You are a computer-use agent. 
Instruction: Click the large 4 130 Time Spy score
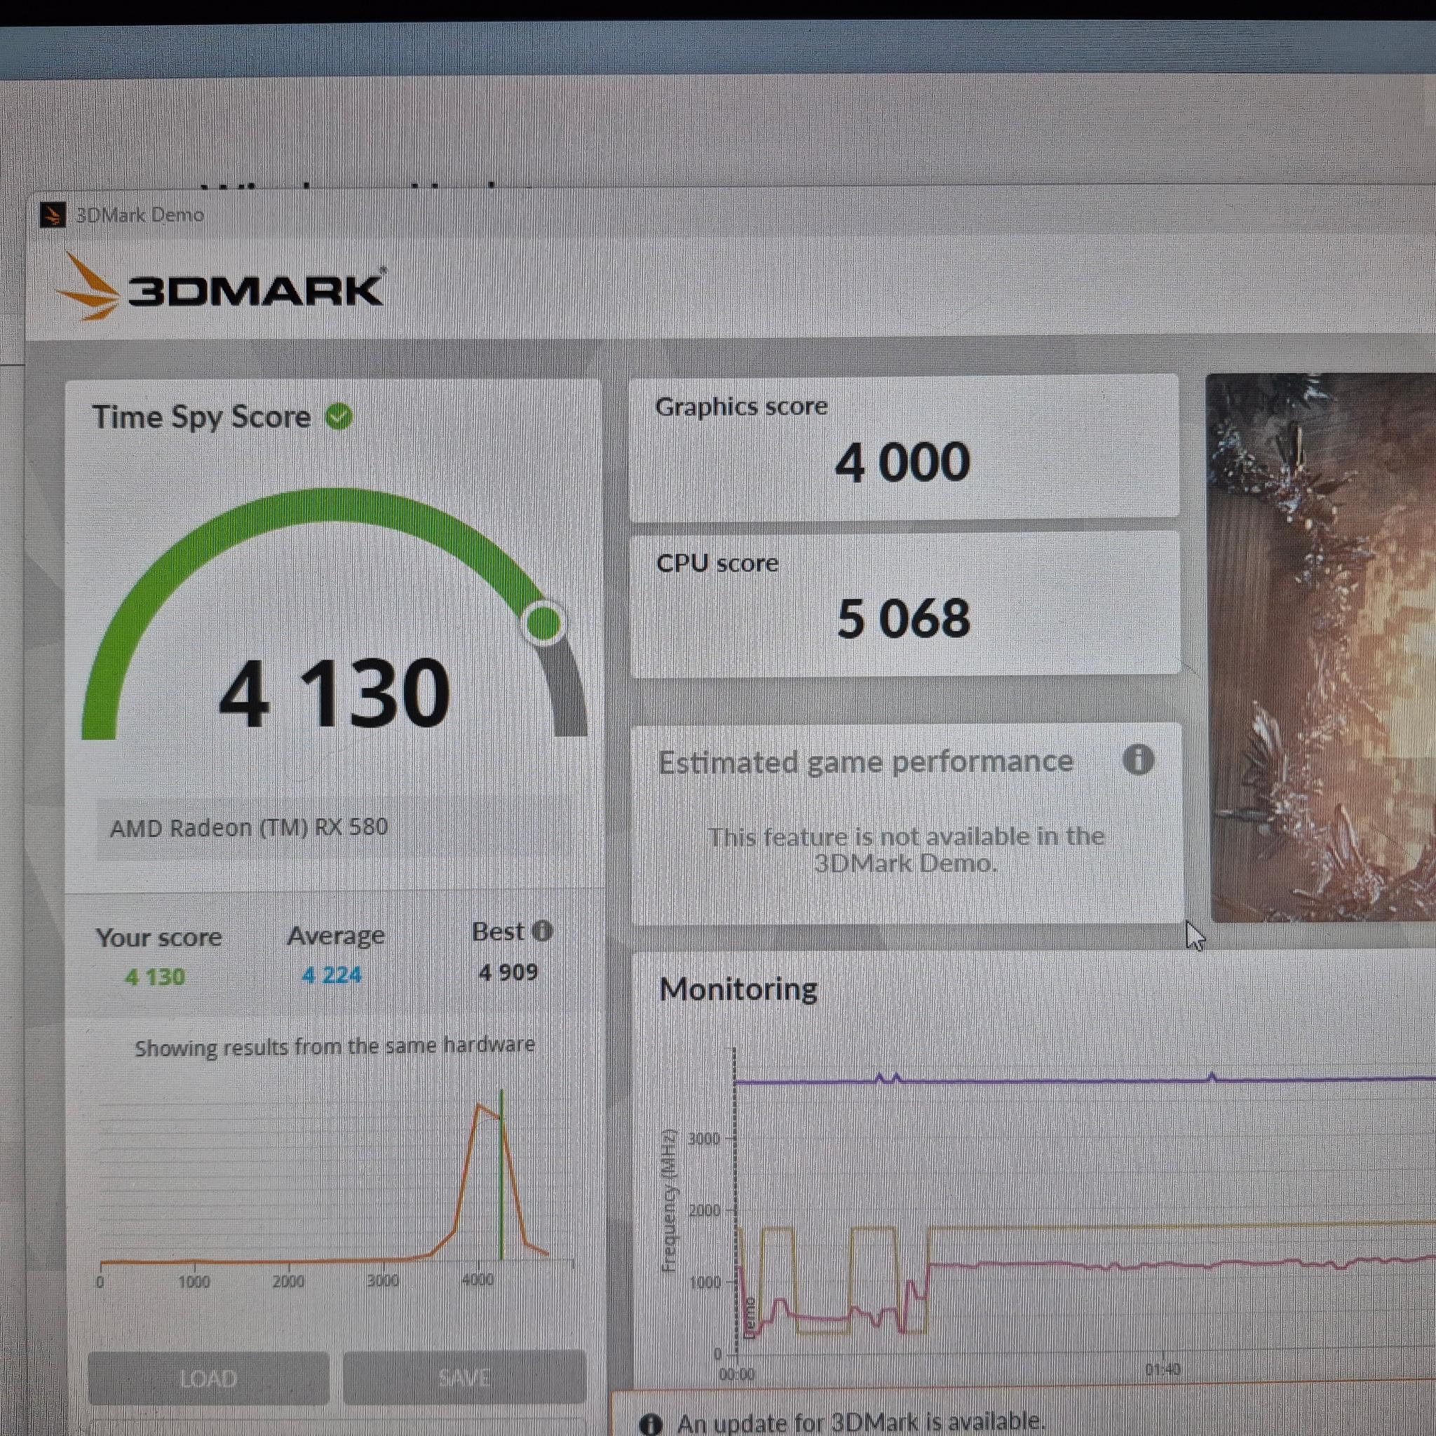334,693
